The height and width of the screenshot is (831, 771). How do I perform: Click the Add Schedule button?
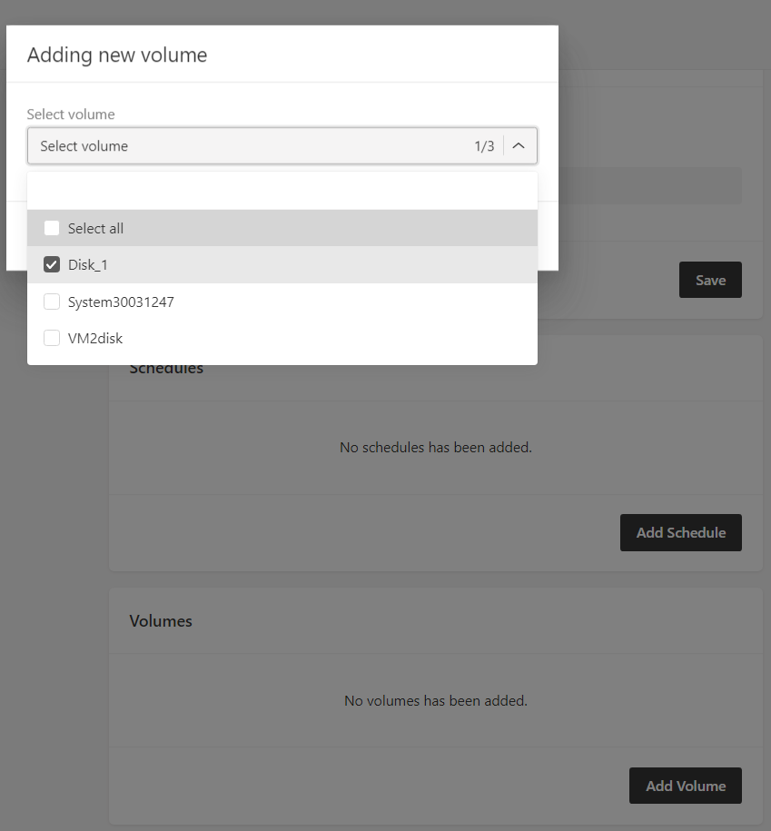(x=681, y=532)
